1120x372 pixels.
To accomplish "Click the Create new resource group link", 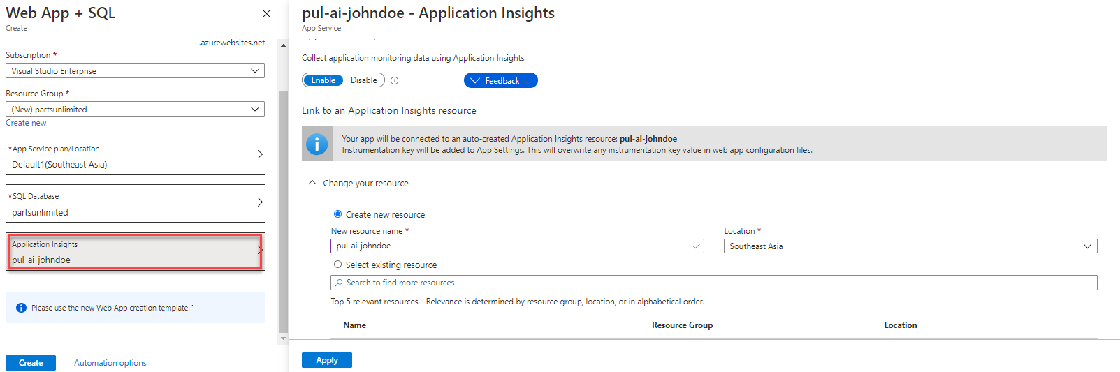I will click(26, 123).
